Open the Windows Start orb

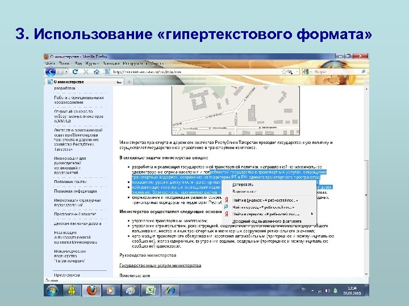pyautogui.click(x=52, y=290)
